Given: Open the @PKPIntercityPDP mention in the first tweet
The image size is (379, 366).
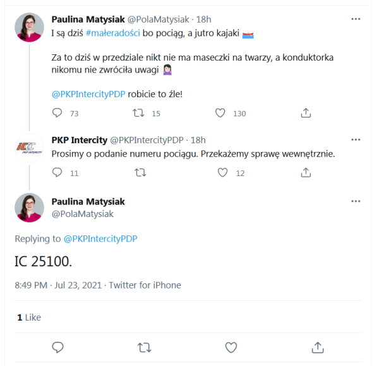Looking at the screenshot, I should point(88,95).
